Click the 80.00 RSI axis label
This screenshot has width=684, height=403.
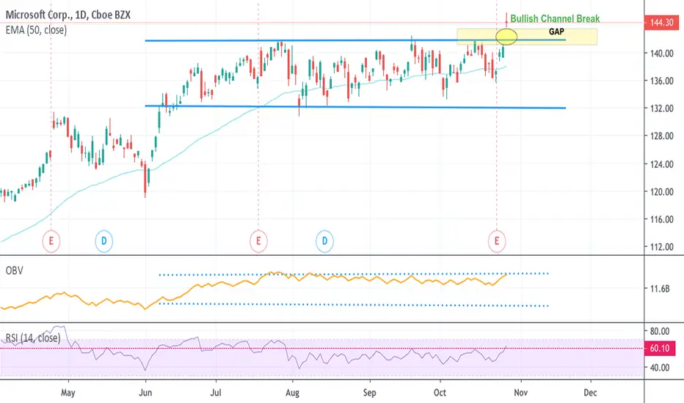point(660,331)
